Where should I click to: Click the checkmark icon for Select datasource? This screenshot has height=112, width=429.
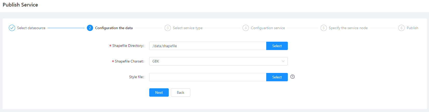pos(12,28)
